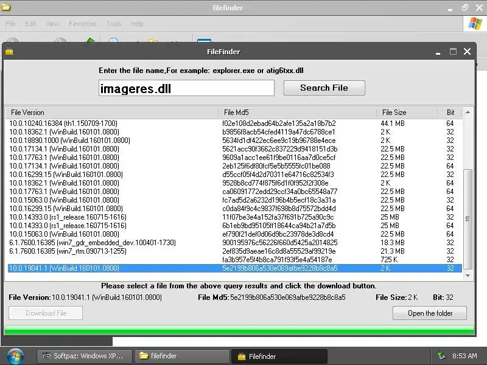Select row 6.1.7600.16385 (win7_rtm.090713-1255)
Screen dimensions: 487x365
pos(234,251)
